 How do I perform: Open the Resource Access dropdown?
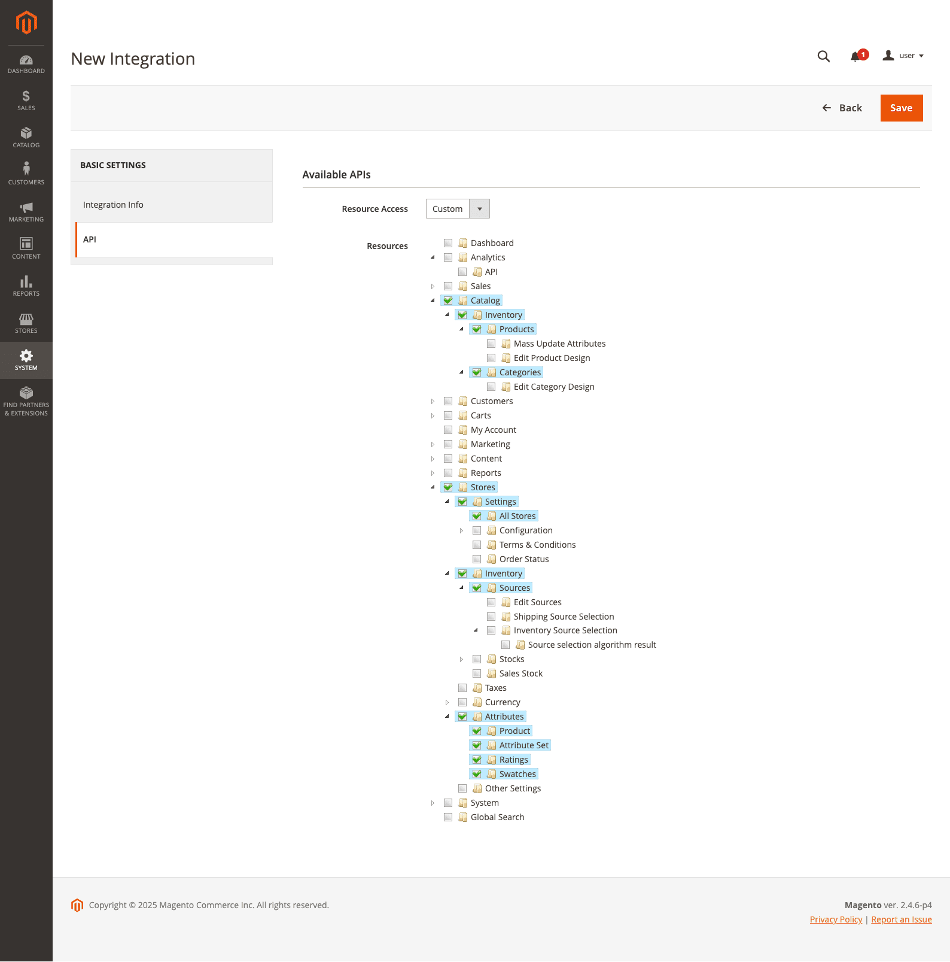pos(458,209)
